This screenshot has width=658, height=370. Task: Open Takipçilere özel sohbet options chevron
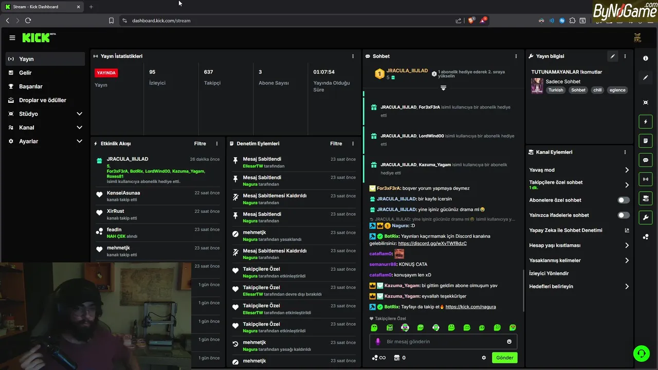point(627,185)
